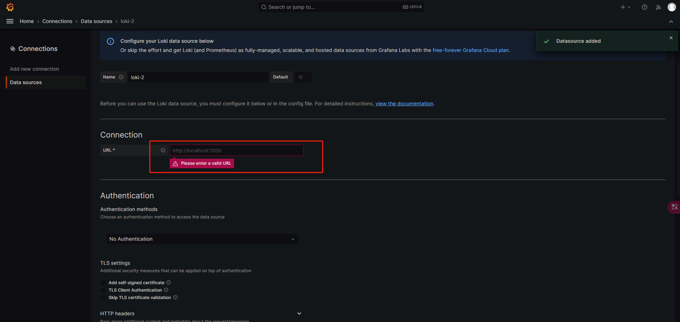This screenshot has width=680, height=322.
Task: Check TLS Client Authentication option
Action: 103,290
